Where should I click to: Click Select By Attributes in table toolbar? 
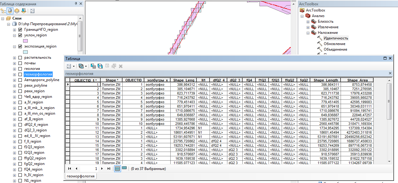[x=93, y=66]
